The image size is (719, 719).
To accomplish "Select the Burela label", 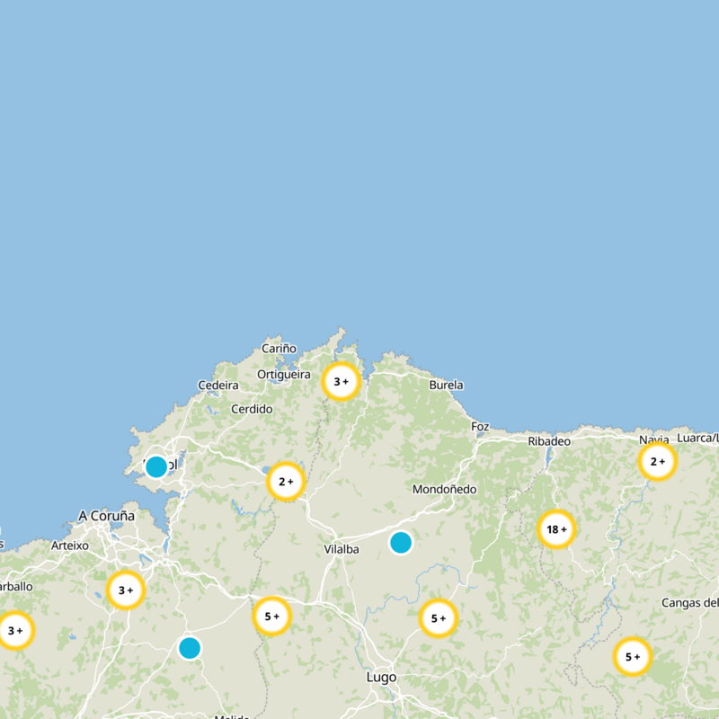I will click(x=446, y=386).
